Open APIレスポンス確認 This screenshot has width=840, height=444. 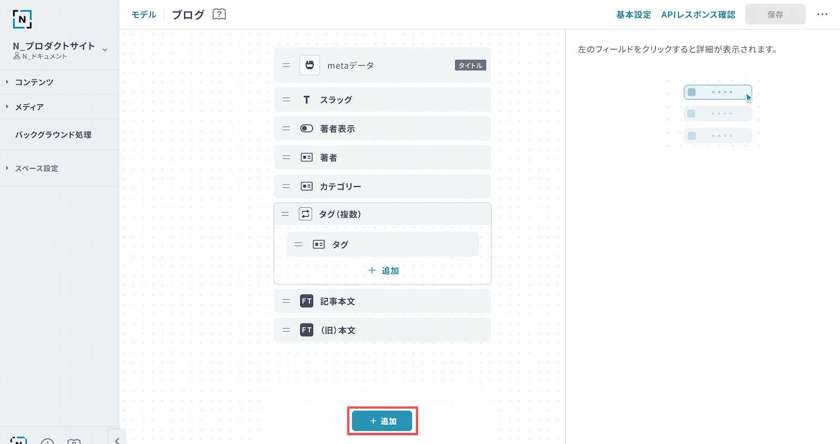(698, 15)
